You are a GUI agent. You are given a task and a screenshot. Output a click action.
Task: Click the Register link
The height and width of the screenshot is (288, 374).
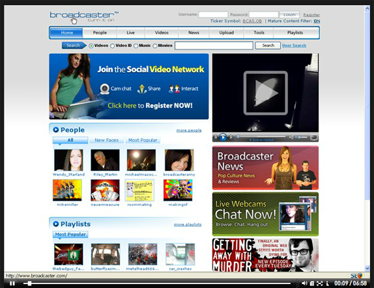coord(311,15)
